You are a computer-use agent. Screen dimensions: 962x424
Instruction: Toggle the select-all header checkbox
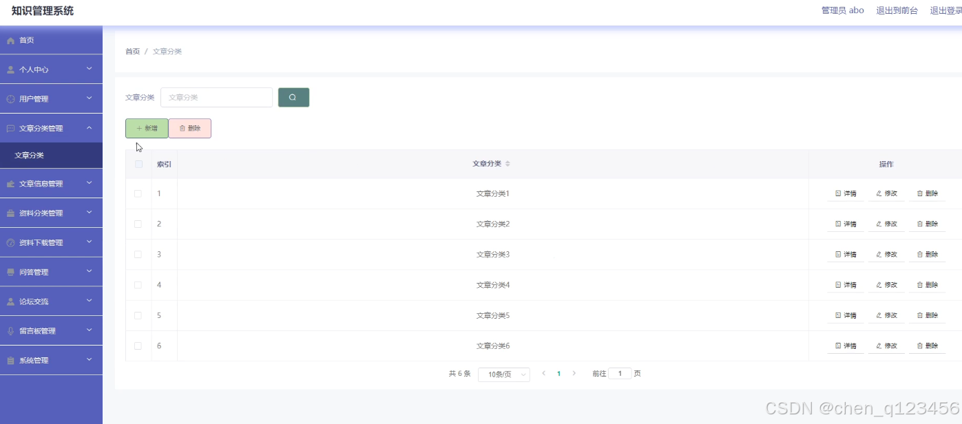[138, 164]
